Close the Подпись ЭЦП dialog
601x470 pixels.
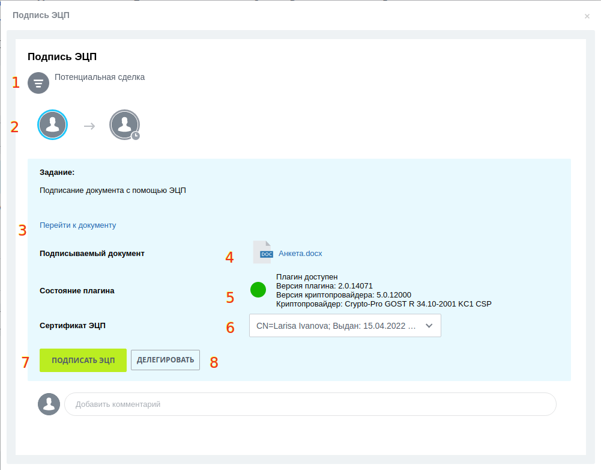(x=587, y=16)
